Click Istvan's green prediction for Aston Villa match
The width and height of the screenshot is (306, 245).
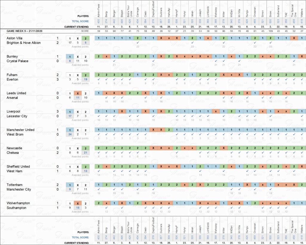pyautogui.click(x=192, y=38)
